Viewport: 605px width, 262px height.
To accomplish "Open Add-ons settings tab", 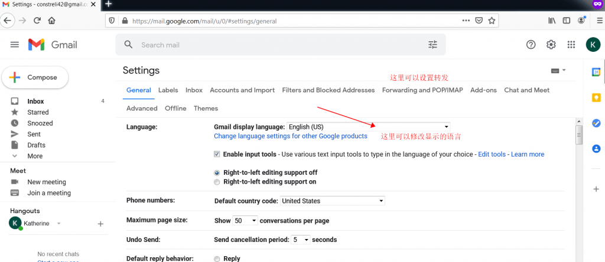I will [x=483, y=90].
